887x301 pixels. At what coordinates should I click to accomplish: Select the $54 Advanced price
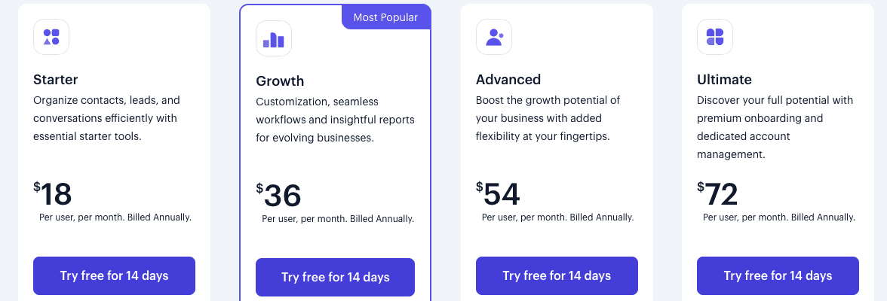[498, 193]
